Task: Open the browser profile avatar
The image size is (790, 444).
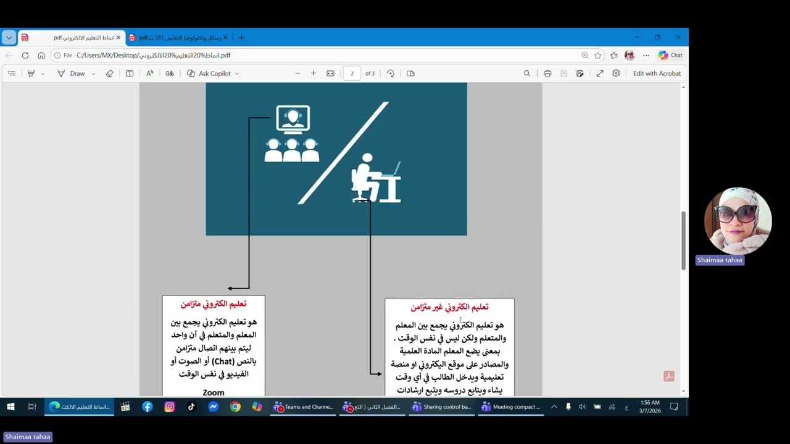Action: point(630,55)
